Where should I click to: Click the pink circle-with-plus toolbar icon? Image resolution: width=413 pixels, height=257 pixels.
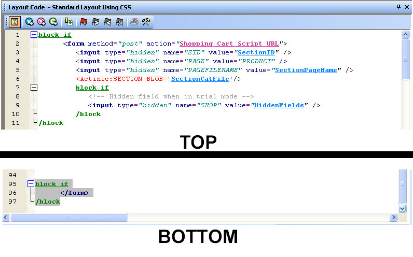[41, 22]
